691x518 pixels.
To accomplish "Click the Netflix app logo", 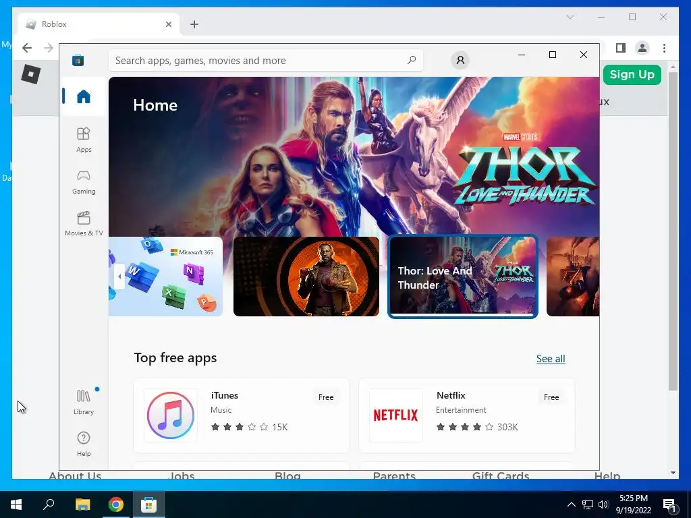I will coord(395,415).
